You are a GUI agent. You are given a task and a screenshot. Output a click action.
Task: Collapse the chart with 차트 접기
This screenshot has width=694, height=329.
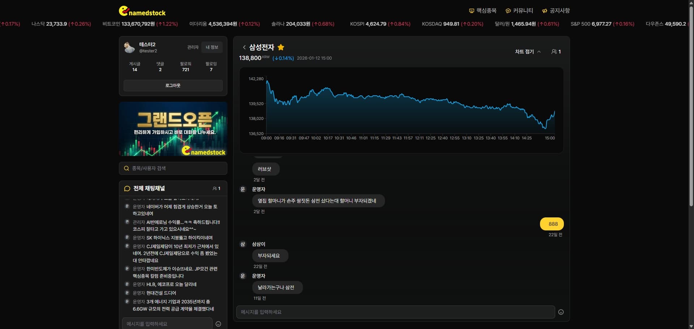click(x=527, y=52)
